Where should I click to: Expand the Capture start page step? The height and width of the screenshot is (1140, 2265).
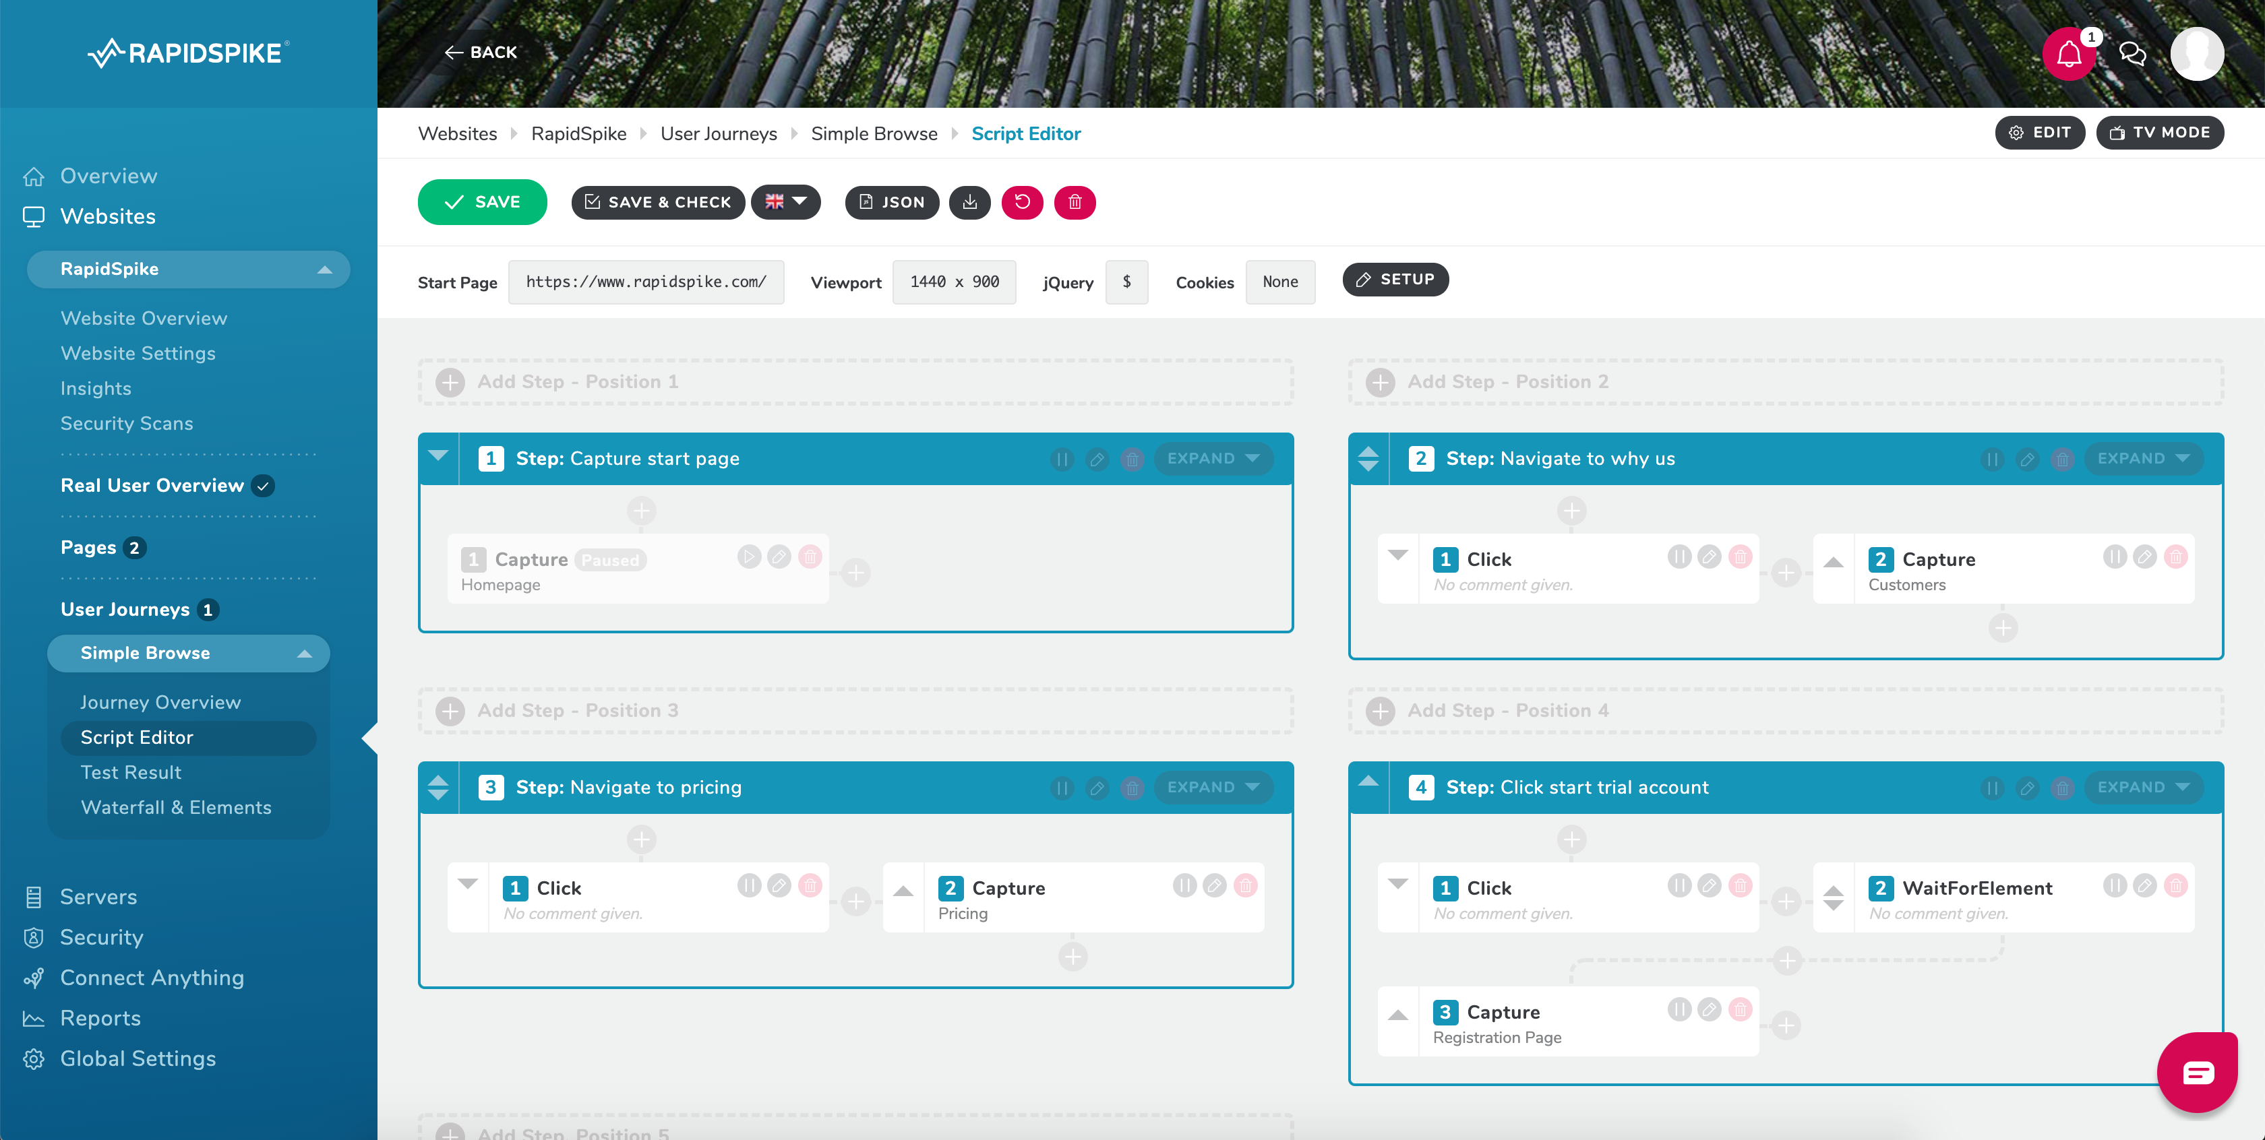coord(1213,459)
